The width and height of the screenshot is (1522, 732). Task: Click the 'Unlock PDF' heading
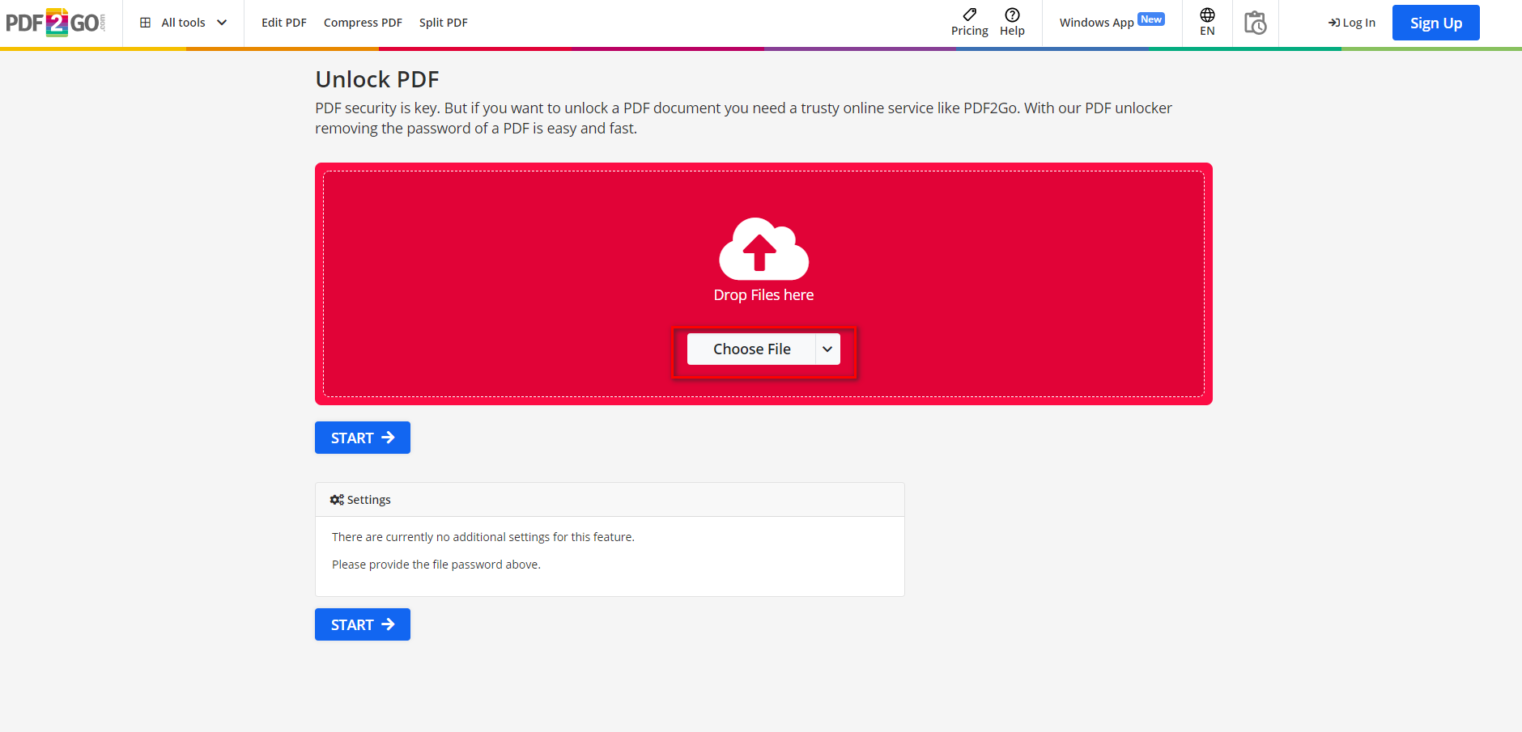pyautogui.click(x=377, y=79)
